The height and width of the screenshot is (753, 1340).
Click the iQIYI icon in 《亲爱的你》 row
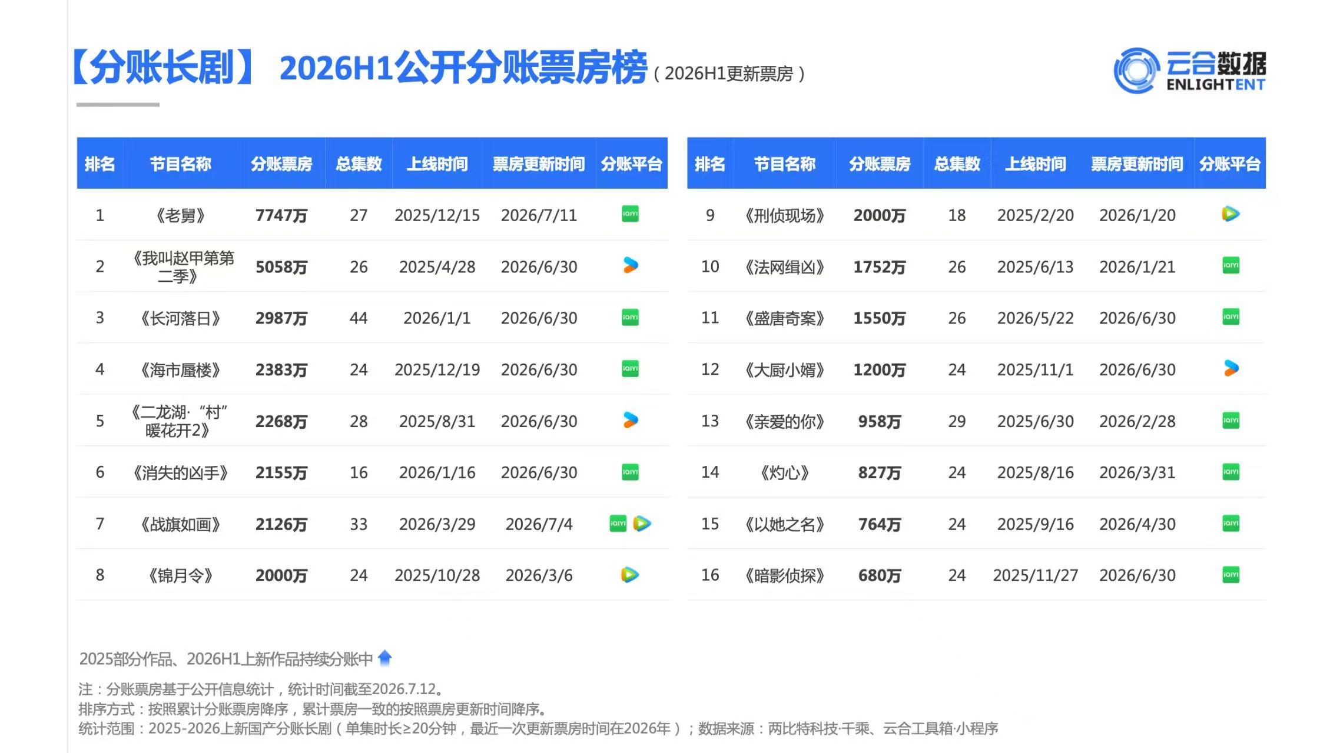(1230, 420)
